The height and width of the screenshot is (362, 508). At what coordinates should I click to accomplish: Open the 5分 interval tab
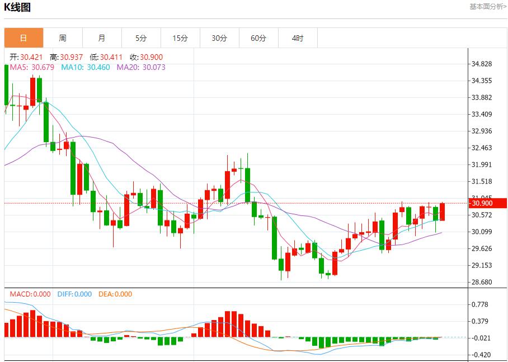tap(141, 38)
